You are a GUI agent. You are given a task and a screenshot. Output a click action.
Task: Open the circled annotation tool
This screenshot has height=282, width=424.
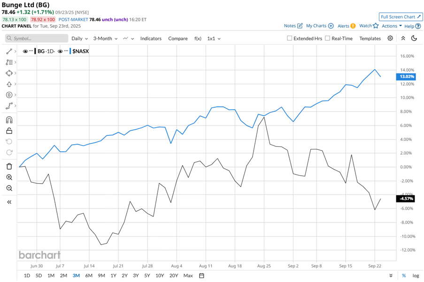pyautogui.click(x=9, y=95)
